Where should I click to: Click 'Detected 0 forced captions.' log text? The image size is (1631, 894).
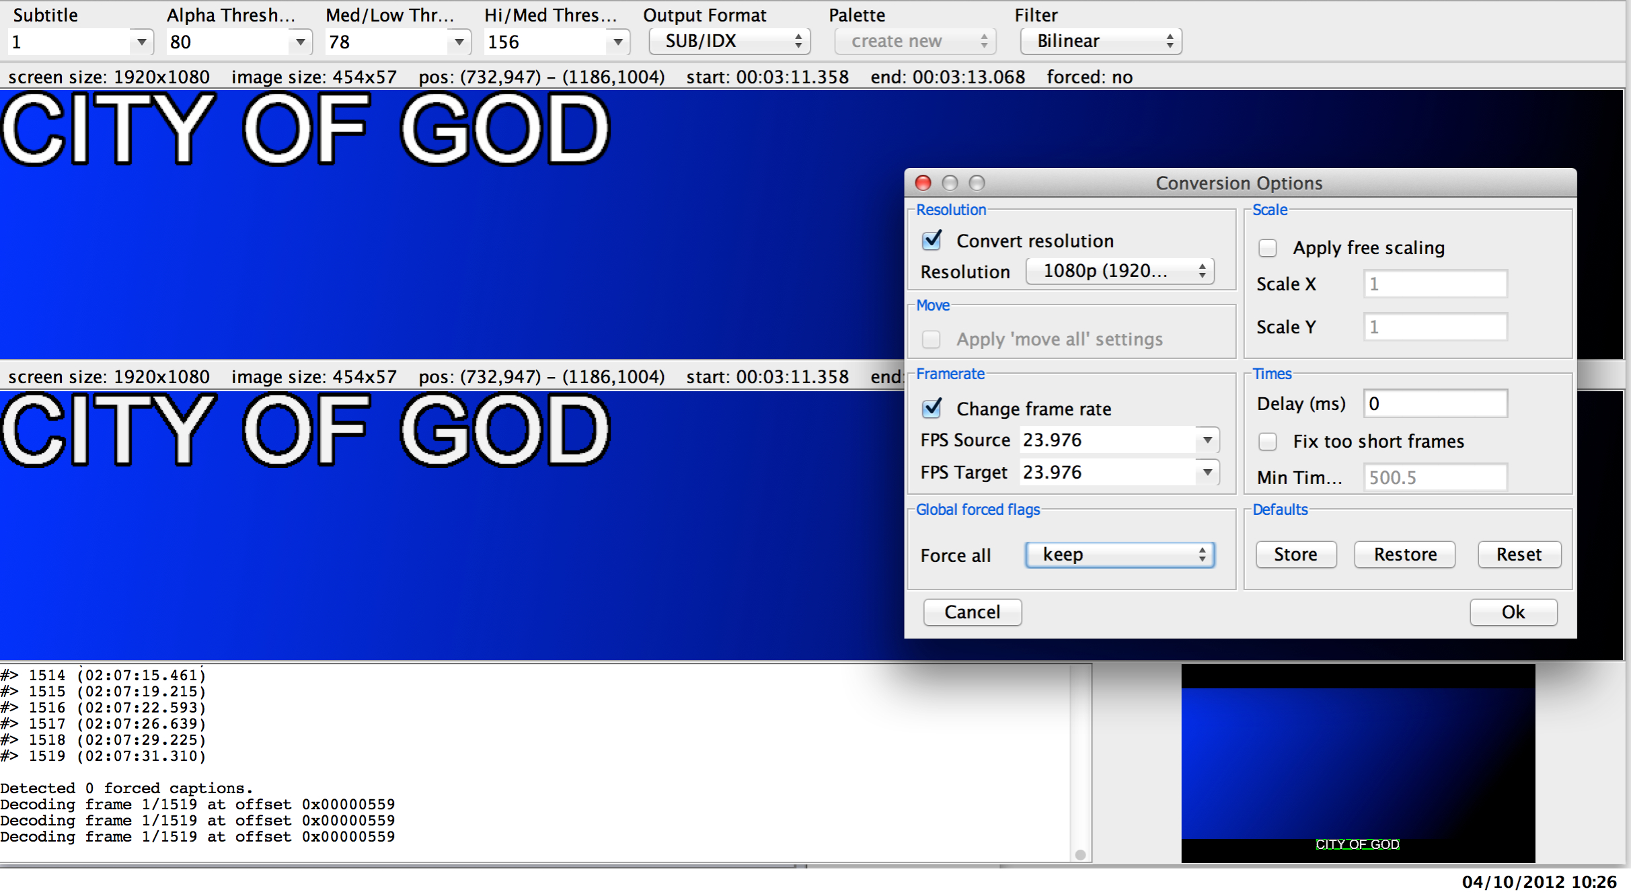[x=126, y=788]
